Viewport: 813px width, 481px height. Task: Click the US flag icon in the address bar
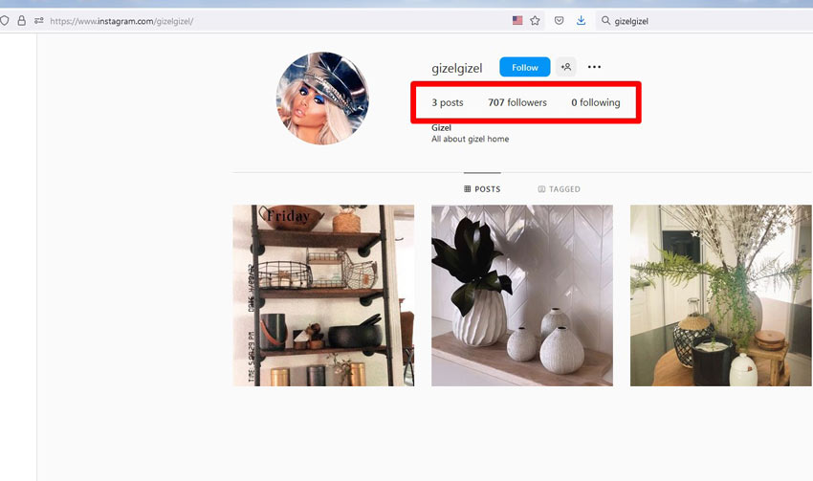click(517, 20)
